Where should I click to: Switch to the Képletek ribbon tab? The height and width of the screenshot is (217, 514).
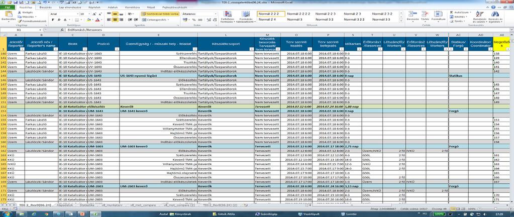tap(94, 7)
